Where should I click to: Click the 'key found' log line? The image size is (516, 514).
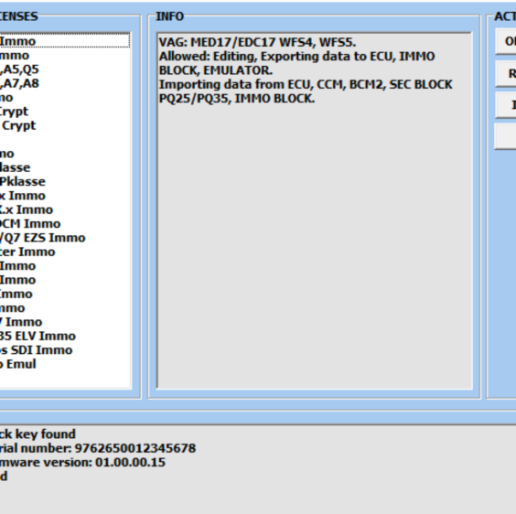point(38,434)
